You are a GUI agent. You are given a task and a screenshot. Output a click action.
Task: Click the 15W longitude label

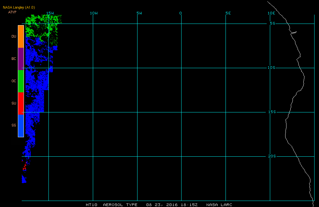[x=50, y=13]
